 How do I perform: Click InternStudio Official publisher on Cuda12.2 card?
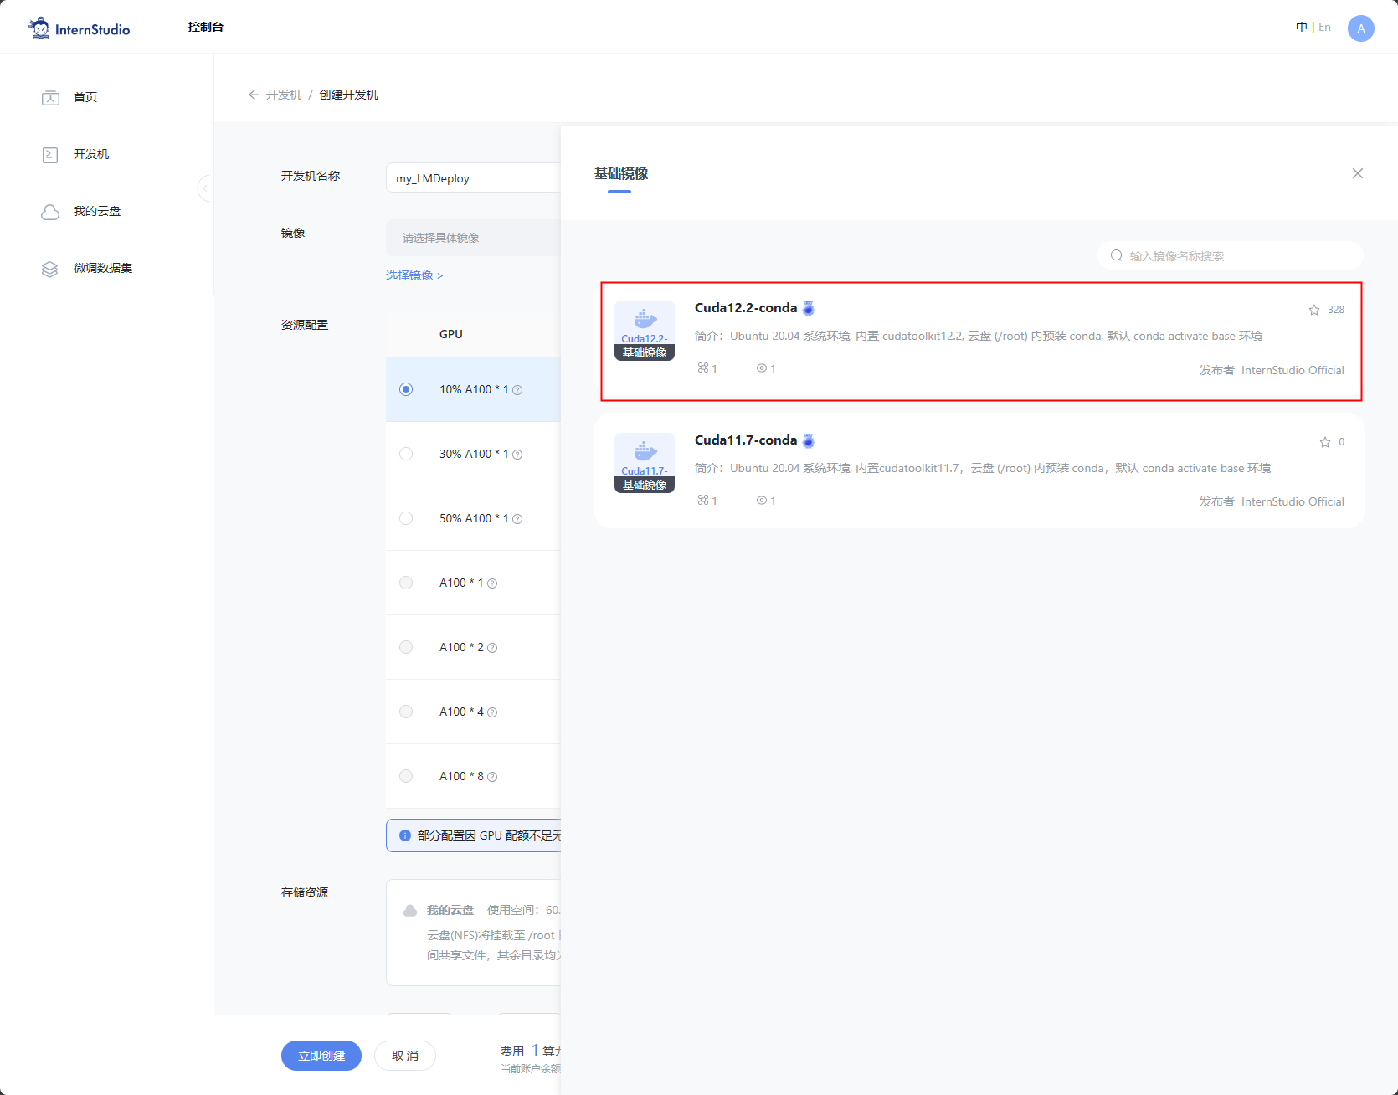tap(1293, 370)
